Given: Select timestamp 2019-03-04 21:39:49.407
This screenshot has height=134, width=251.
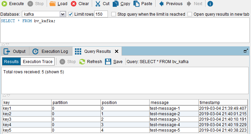Looking at the screenshot, I should tap(223, 108).
